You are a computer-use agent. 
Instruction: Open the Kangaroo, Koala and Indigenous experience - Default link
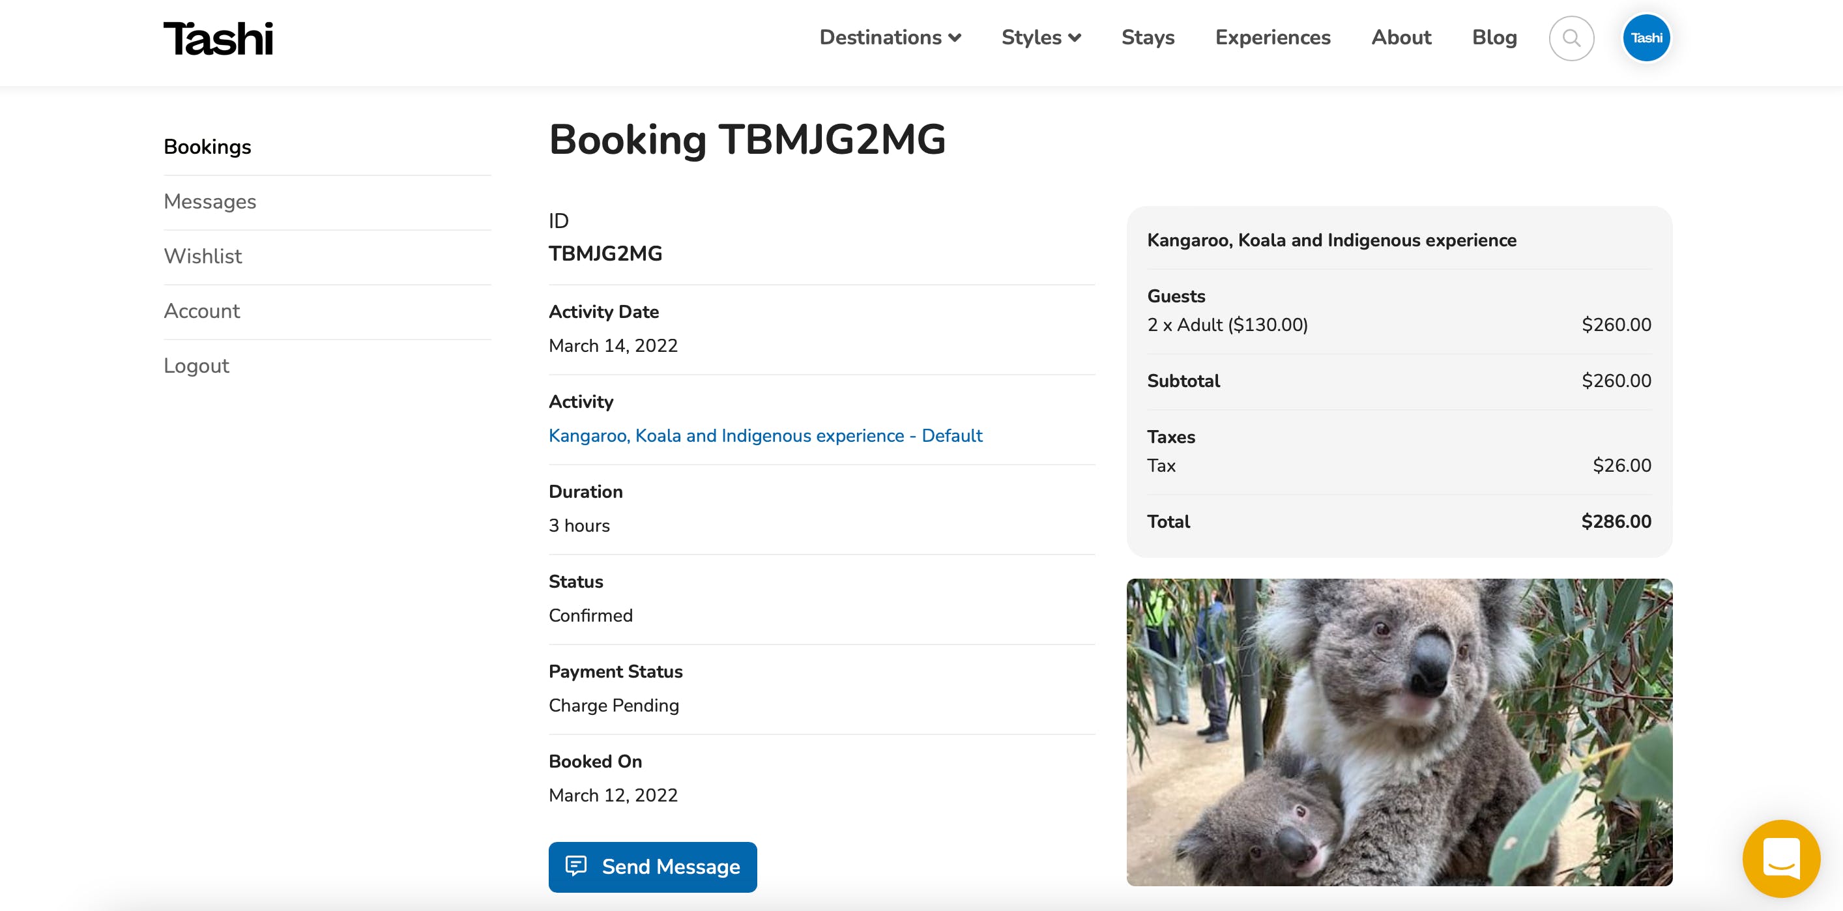(x=766, y=435)
